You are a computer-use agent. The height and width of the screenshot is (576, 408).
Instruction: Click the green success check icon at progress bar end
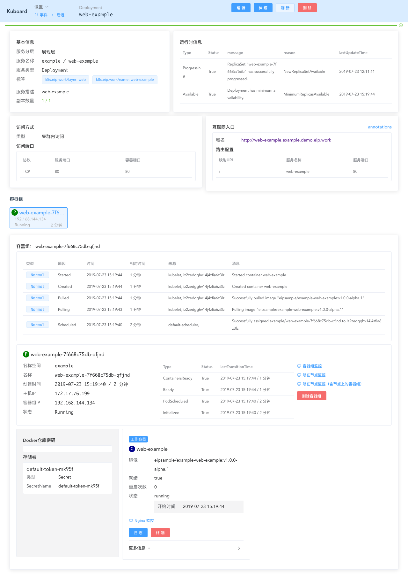click(401, 25)
